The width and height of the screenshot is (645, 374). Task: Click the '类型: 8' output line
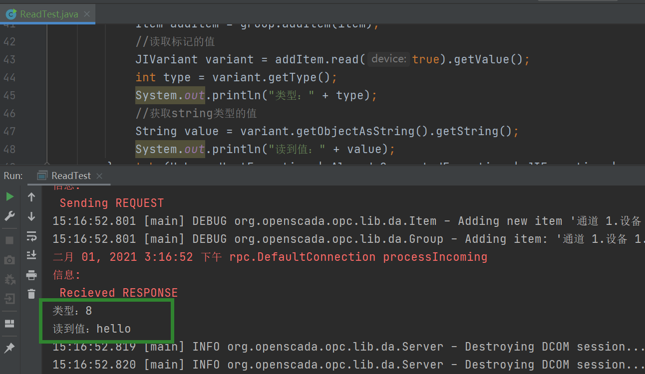pyautogui.click(x=72, y=311)
